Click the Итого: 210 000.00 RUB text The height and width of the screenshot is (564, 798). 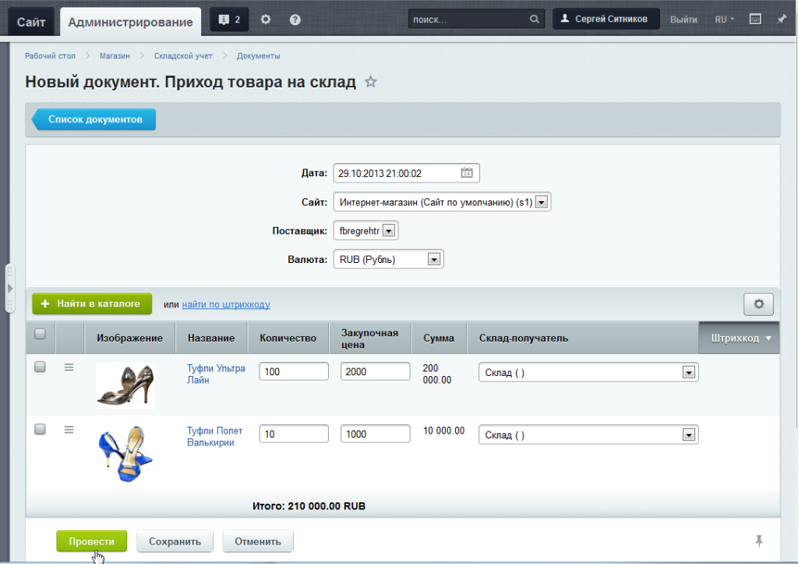tap(309, 506)
